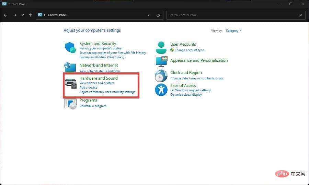The width and height of the screenshot is (309, 185).
Task: Click View network status and tasks
Action: 100,71
